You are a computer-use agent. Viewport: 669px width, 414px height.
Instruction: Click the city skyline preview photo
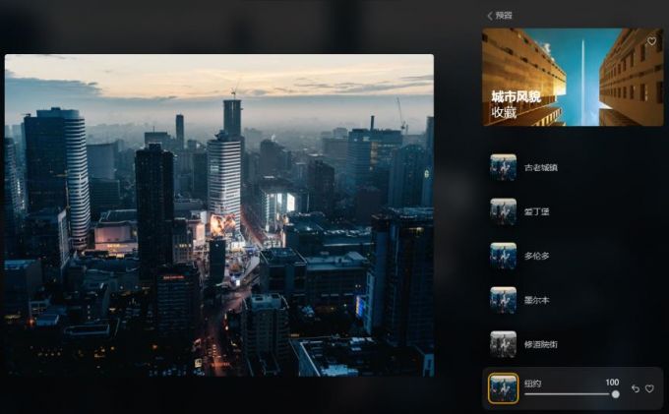pyautogui.click(x=219, y=215)
